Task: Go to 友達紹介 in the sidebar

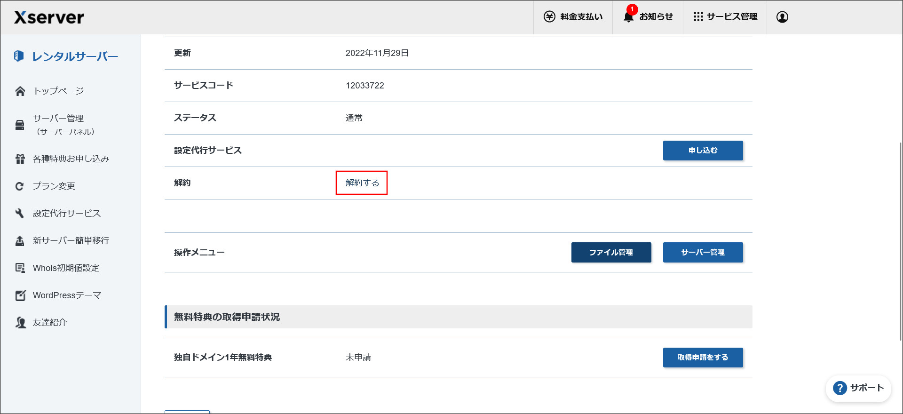Action: 49,323
